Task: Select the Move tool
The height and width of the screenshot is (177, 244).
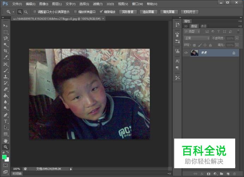Action: click(x=6, y=25)
